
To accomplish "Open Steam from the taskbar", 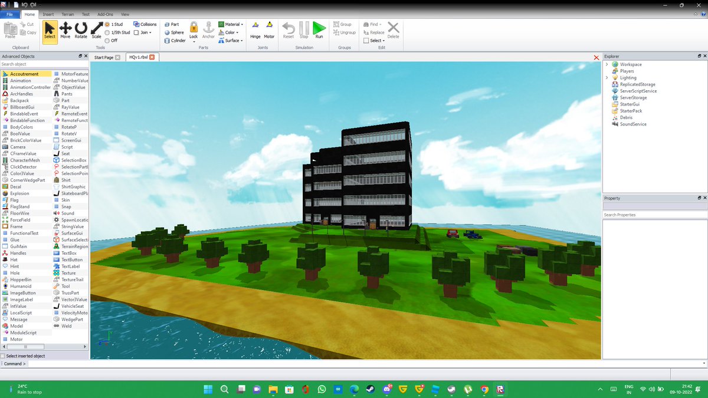I will pos(371,389).
